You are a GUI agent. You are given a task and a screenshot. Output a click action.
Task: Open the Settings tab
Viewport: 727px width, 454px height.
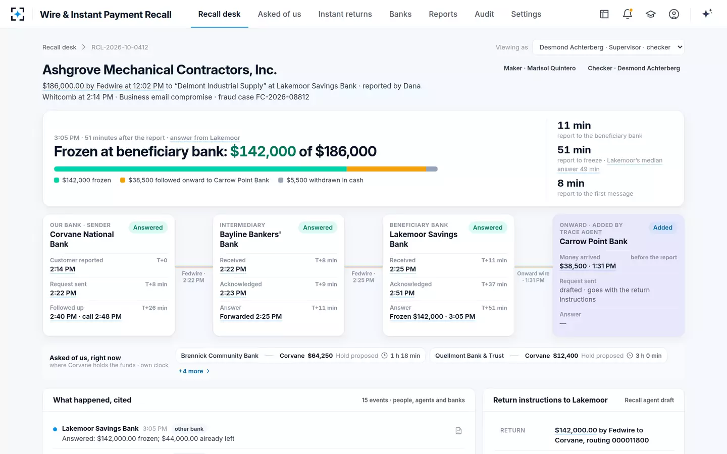point(526,14)
